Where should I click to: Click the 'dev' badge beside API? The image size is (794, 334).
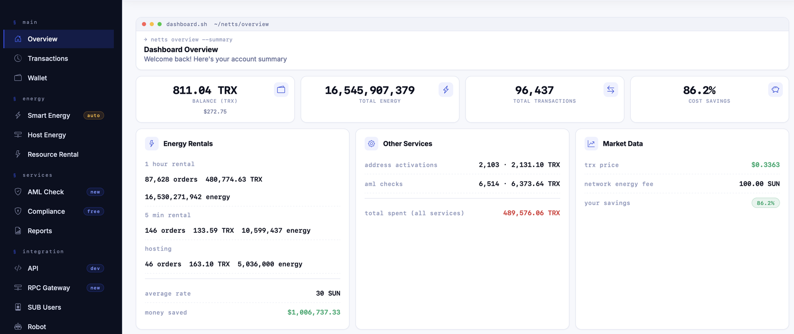click(x=95, y=268)
